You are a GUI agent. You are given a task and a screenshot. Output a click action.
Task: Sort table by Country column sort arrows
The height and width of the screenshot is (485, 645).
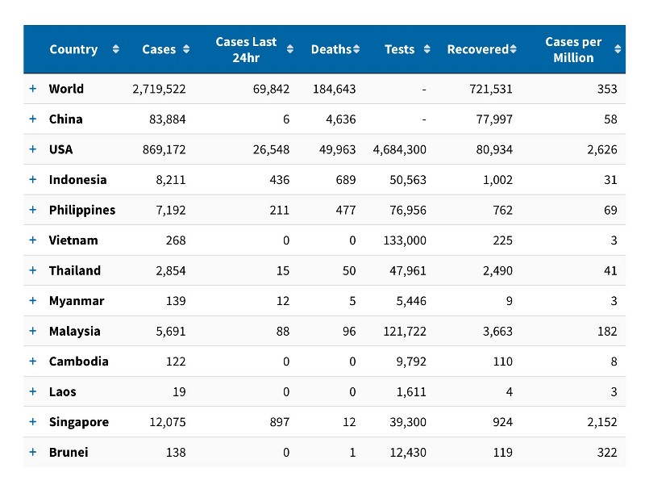[x=115, y=49]
